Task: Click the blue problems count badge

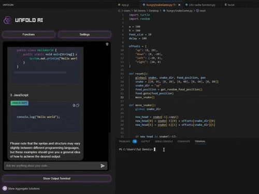Action: click(x=135, y=141)
